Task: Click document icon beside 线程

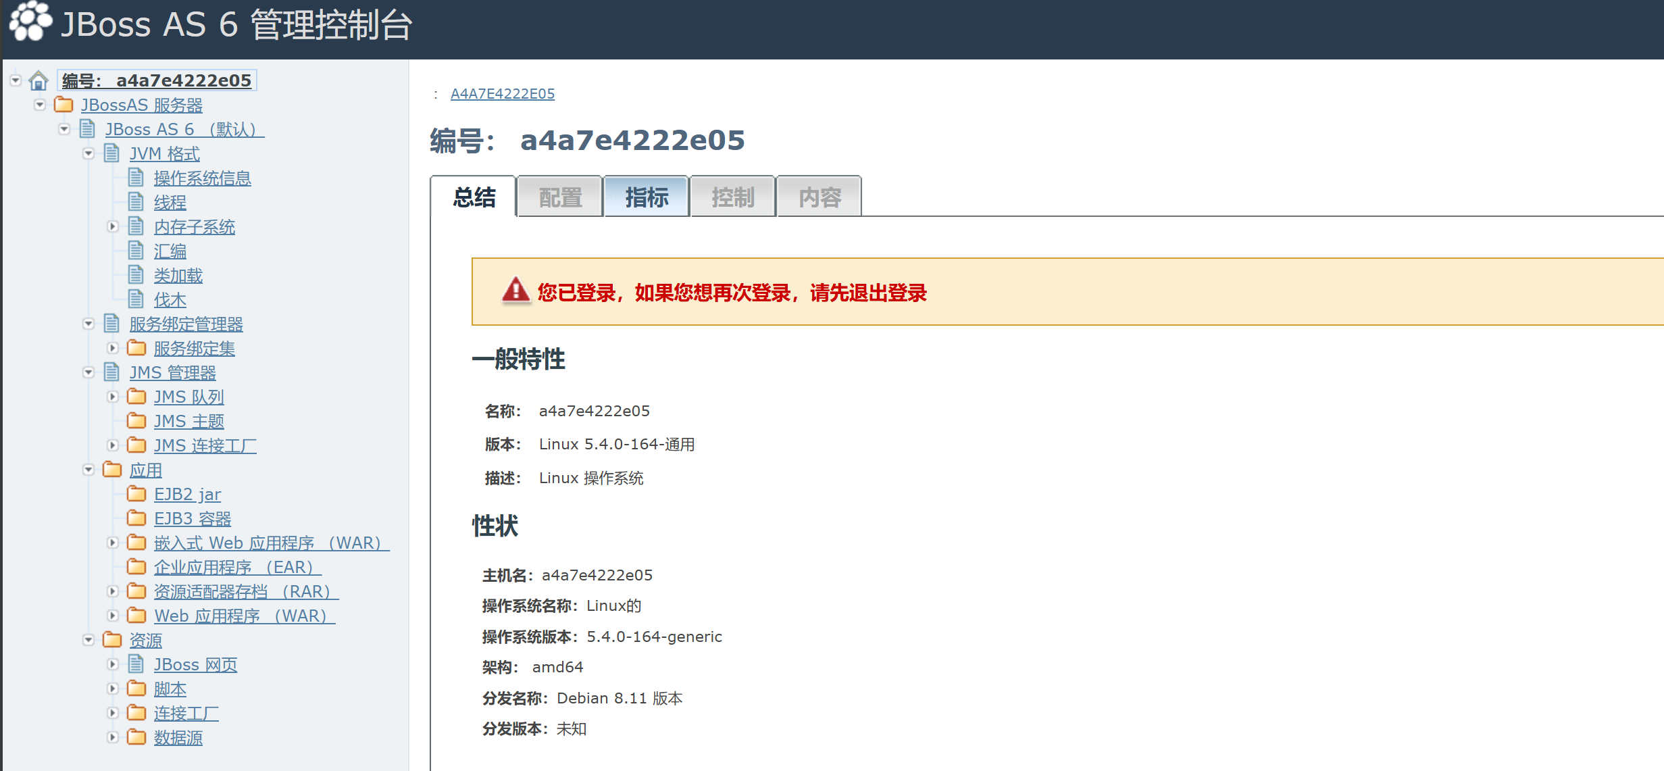Action: pos(136,201)
